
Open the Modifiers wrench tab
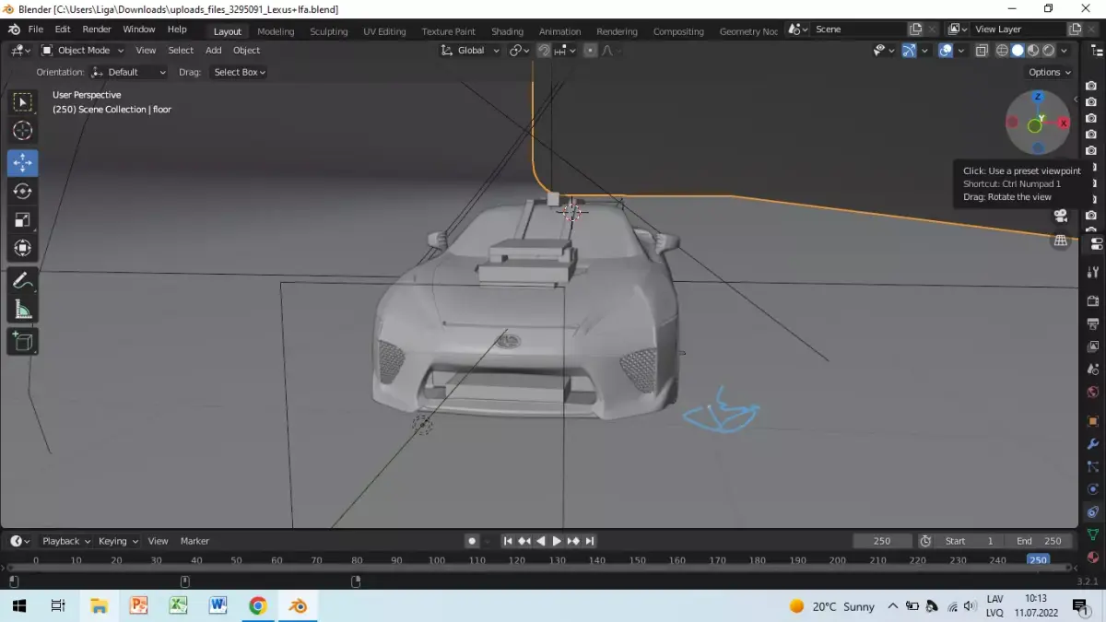(1093, 444)
